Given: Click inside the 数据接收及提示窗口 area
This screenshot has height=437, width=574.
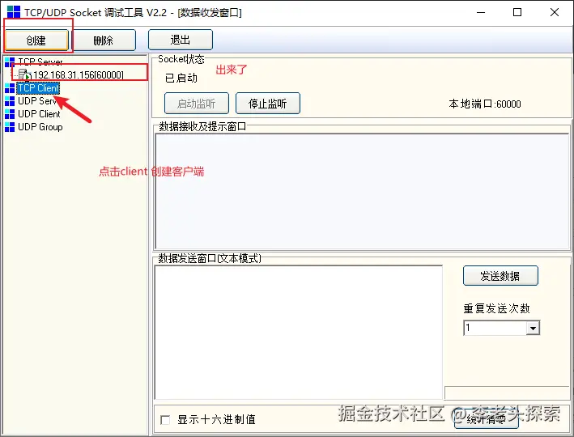Looking at the screenshot, I should pos(362,192).
